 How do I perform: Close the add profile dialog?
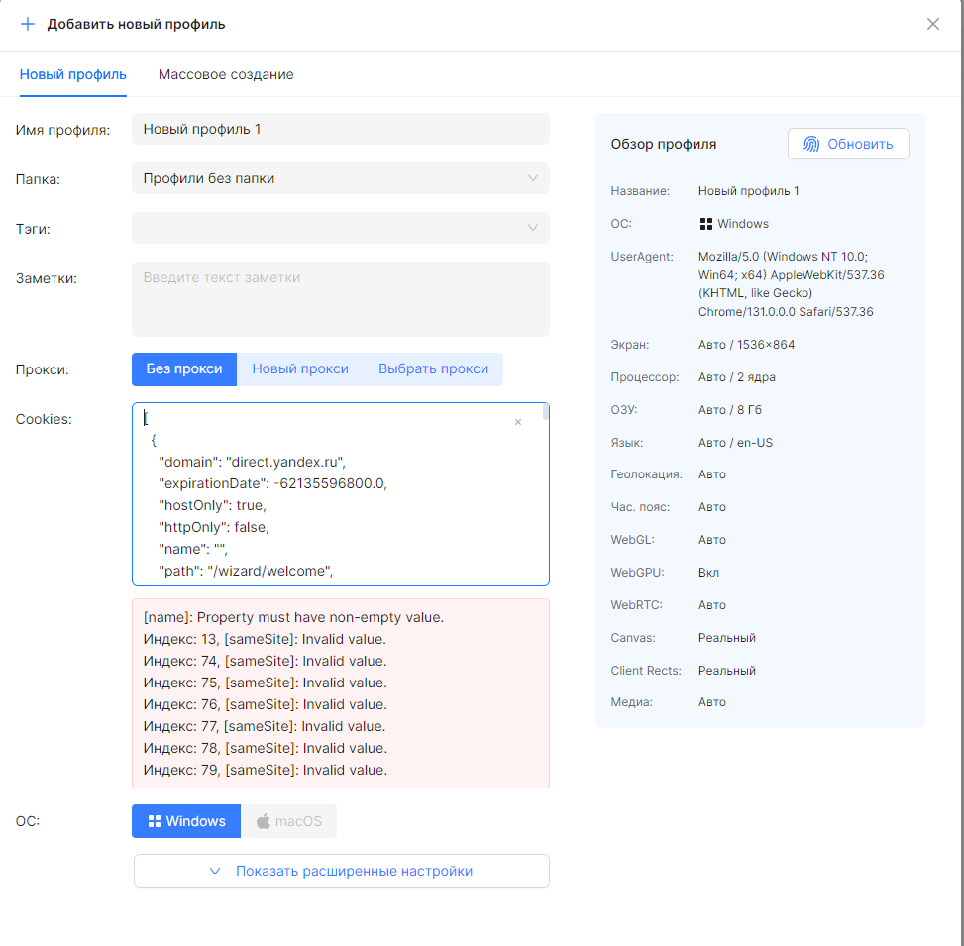(932, 24)
